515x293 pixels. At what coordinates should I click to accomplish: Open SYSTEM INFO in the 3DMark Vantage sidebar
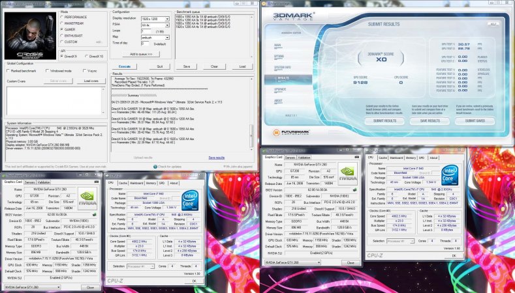tap(283, 68)
